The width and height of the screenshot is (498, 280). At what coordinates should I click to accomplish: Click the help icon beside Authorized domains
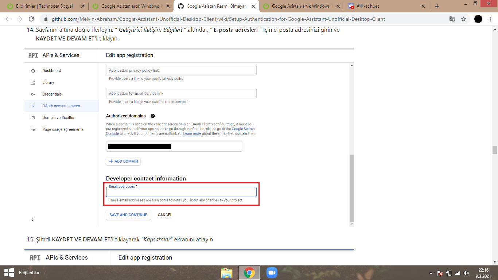153,116
